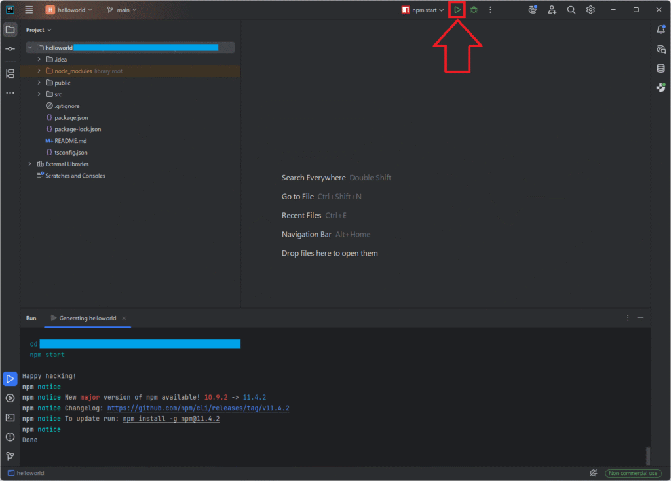Expand the External Libraries node

[x=29, y=164]
